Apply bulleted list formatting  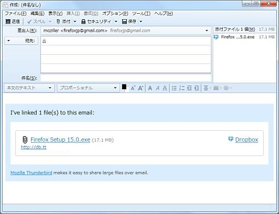coord(174,88)
